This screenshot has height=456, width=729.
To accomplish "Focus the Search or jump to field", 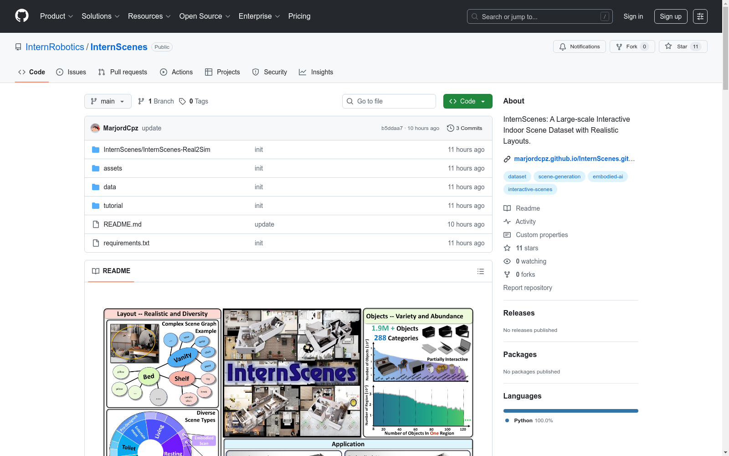I will tap(540, 16).
